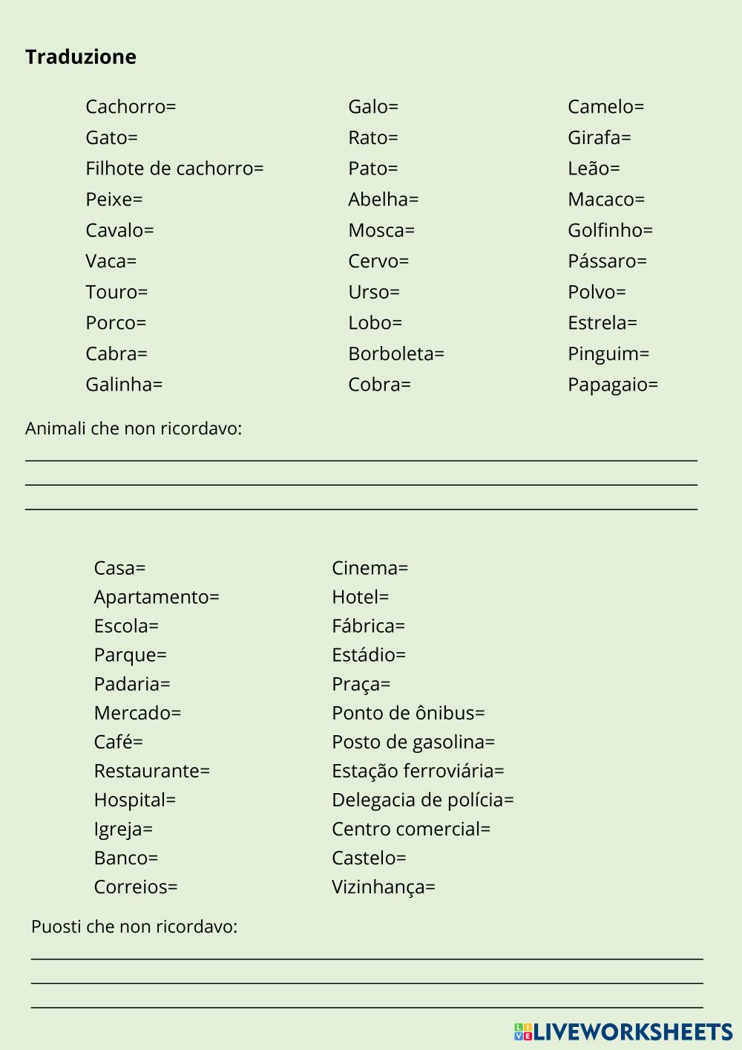
Task: Click the Animali che non ricordavo label
Action: click(x=134, y=428)
